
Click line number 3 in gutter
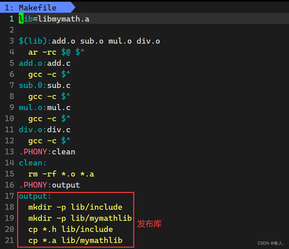(x=12, y=41)
